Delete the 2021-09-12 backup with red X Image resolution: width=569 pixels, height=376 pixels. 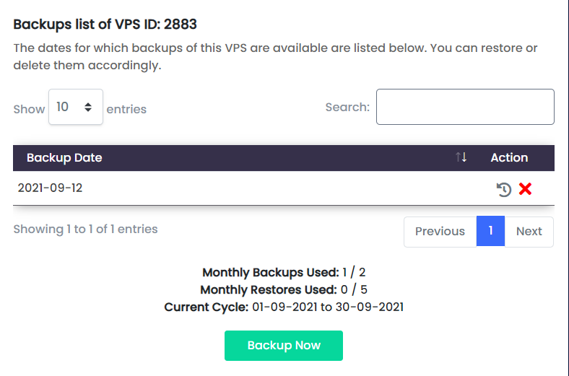pos(525,189)
